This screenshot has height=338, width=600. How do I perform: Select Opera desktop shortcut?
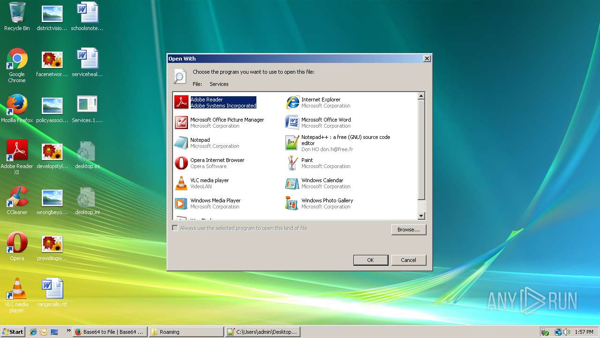(x=17, y=246)
